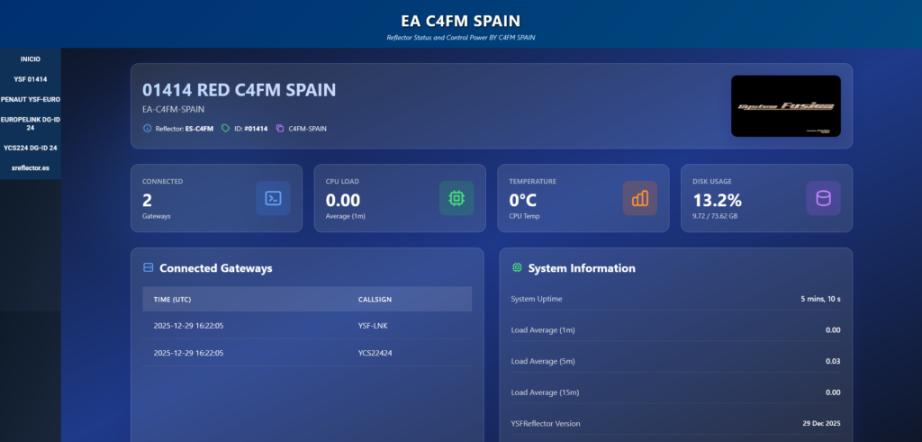Click the server icon beside Connected Gateways
This screenshot has width=922, height=442.
[148, 268]
